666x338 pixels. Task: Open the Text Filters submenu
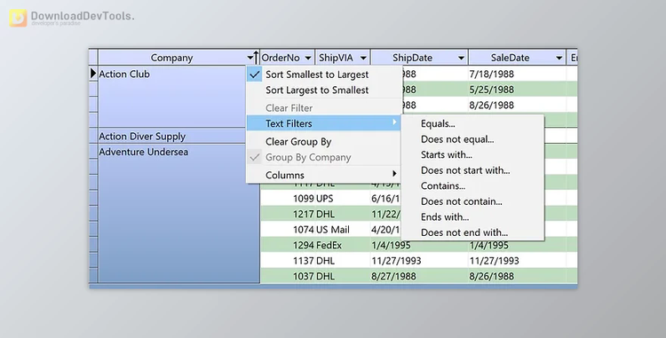pos(324,123)
